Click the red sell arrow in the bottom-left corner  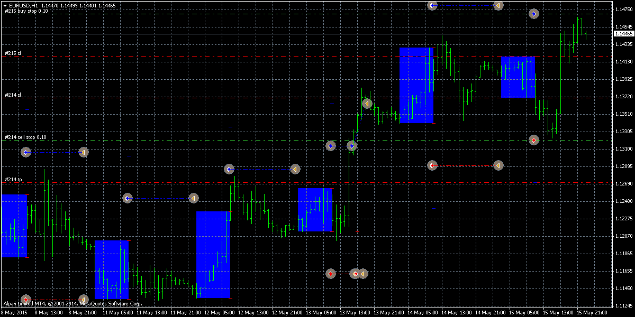26,300
